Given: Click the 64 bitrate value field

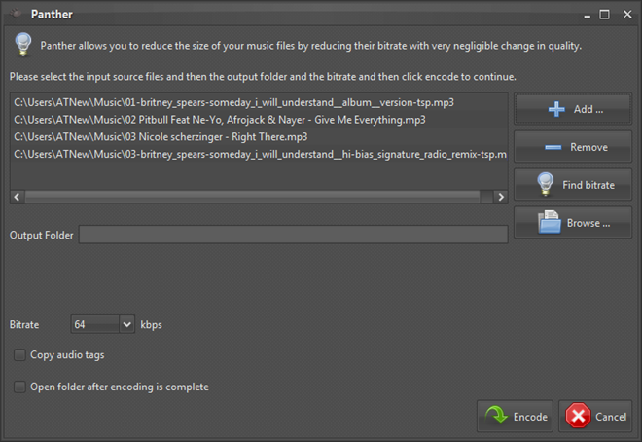Looking at the screenshot, I should pos(95,324).
